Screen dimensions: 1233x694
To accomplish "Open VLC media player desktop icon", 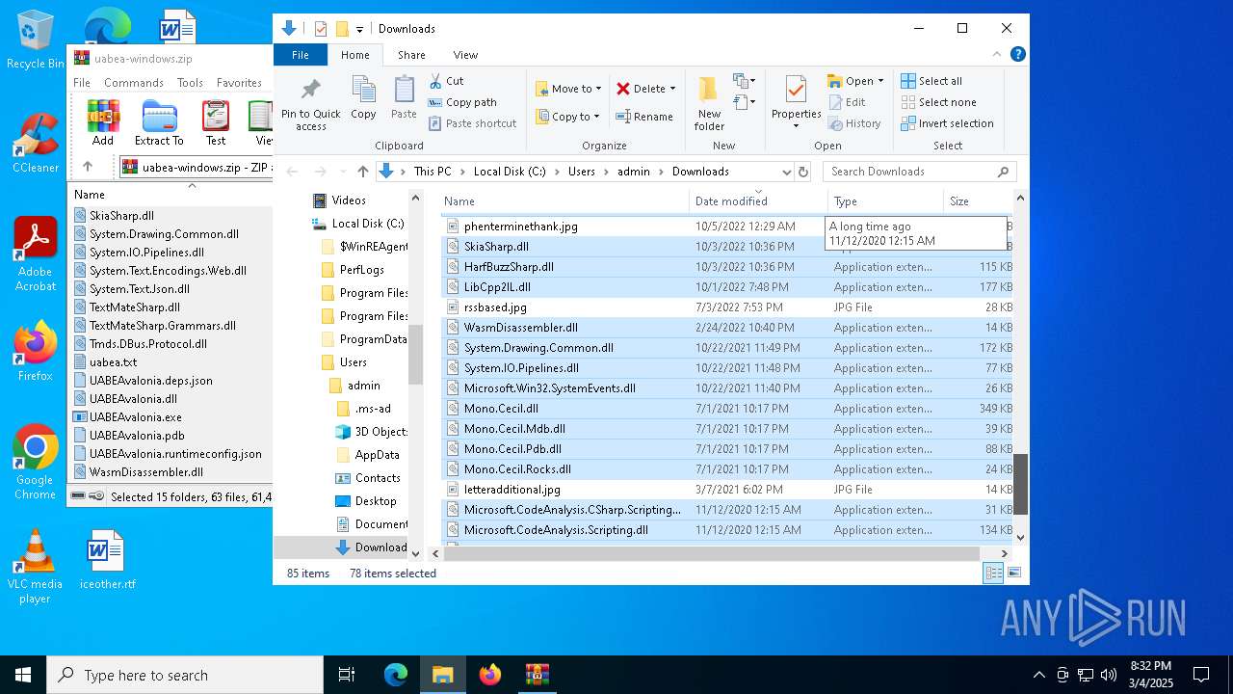I will 35,568.
